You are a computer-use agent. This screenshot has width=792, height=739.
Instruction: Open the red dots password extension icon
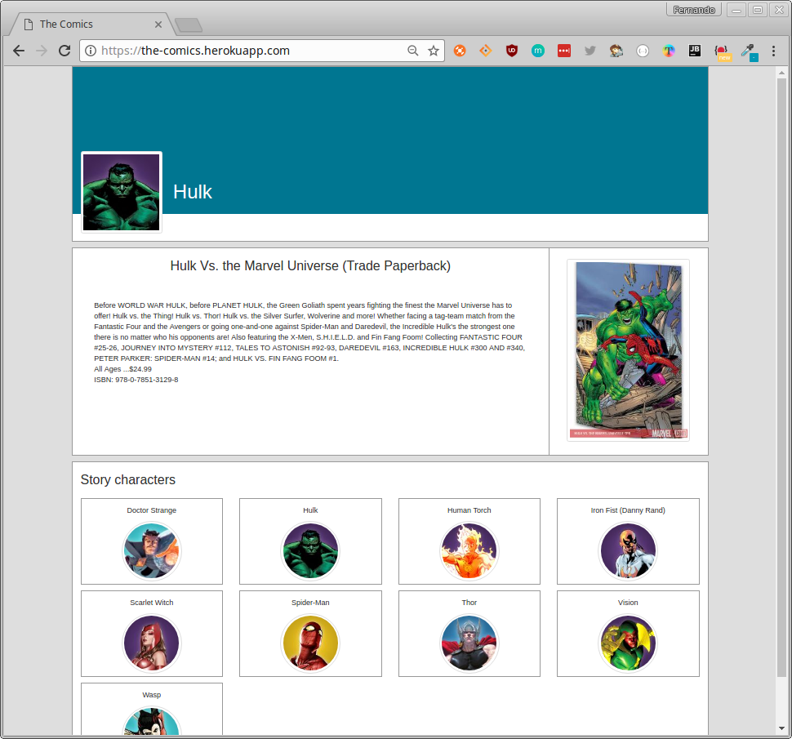(x=564, y=51)
